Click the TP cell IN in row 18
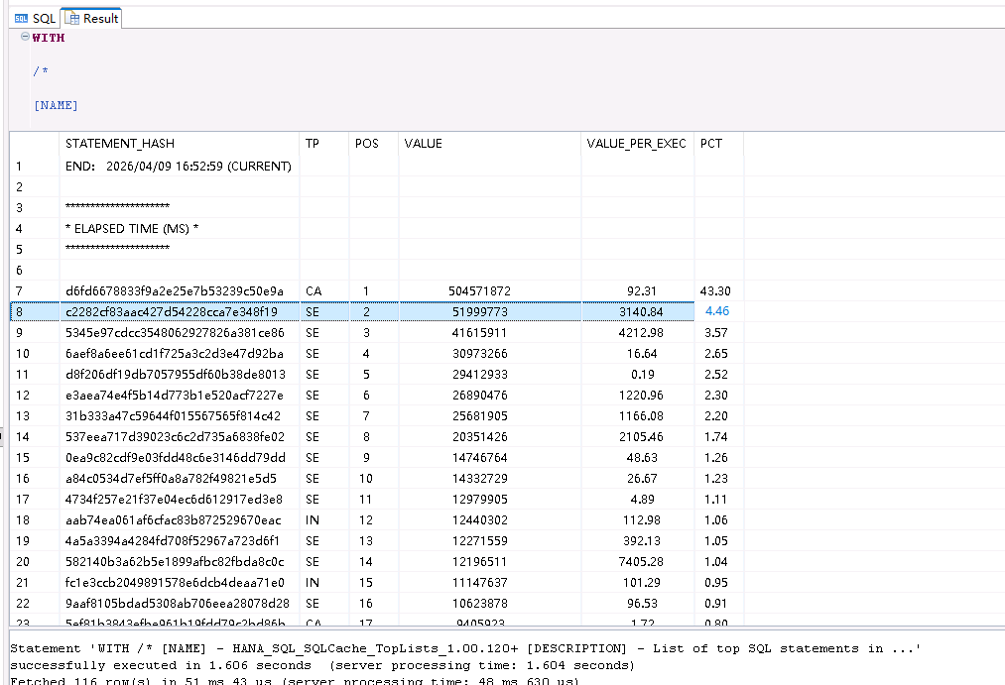Viewport: 1005px width, 685px height. click(313, 519)
